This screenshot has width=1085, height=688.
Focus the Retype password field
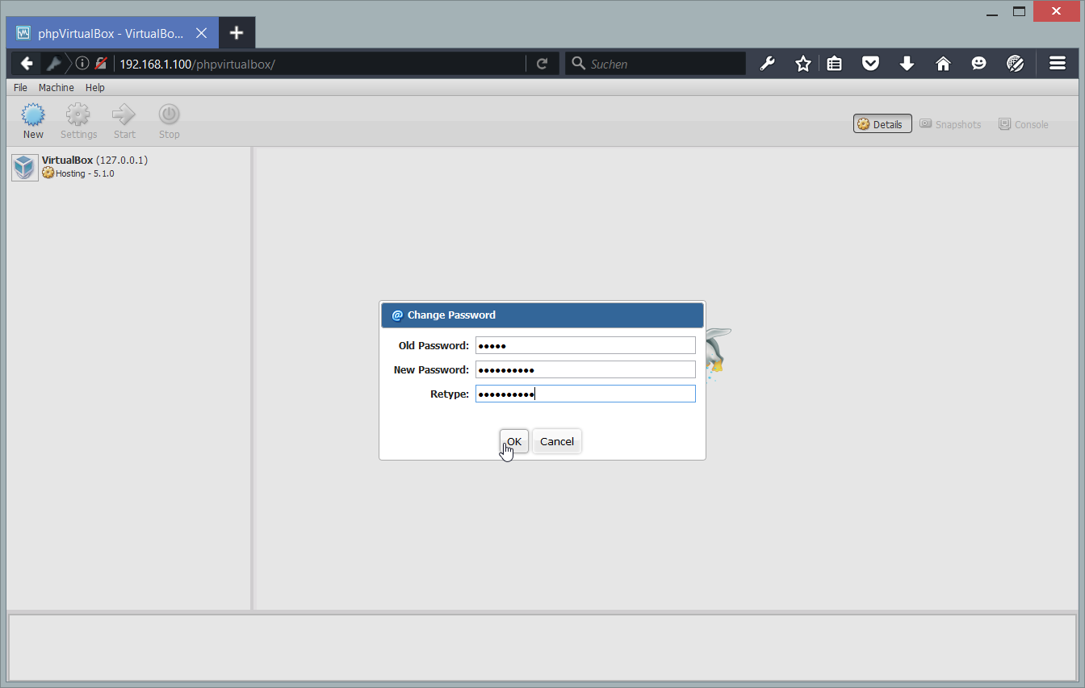pos(585,394)
